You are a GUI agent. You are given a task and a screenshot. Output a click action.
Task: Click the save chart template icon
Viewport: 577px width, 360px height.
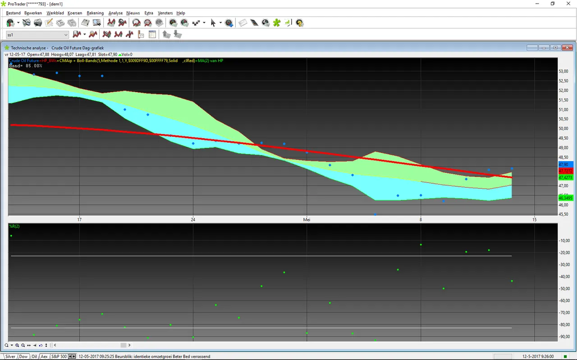(77, 34)
